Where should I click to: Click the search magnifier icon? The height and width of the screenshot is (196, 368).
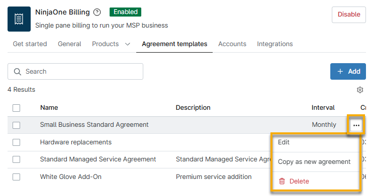click(x=18, y=72)
